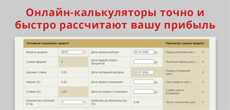The width and height of the screenshot is (230, 110).
Task: Click the Маржа (%) label
Action: click(33, 82)
